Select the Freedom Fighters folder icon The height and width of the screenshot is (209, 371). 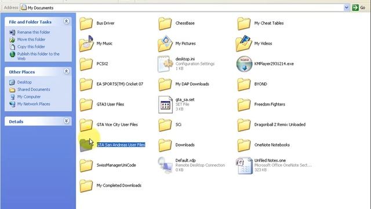[244, 105]
